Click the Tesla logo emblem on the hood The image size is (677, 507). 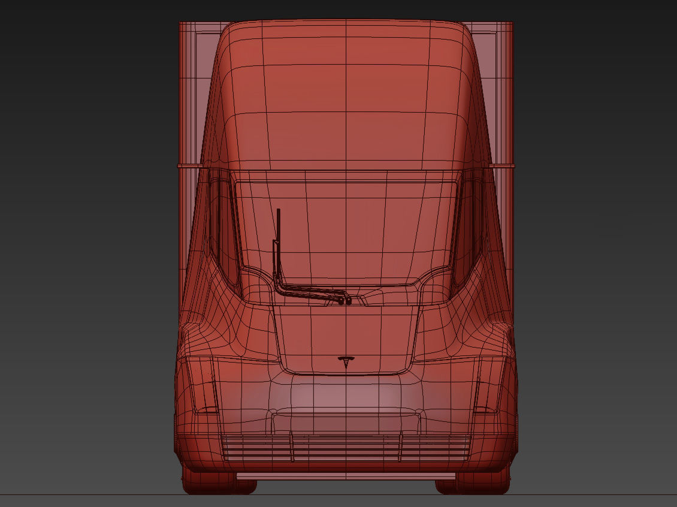[x=346, y=363]
